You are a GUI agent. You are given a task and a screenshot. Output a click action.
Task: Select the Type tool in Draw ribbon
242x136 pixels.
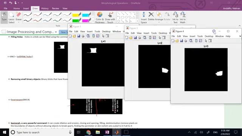coord(4,17)
